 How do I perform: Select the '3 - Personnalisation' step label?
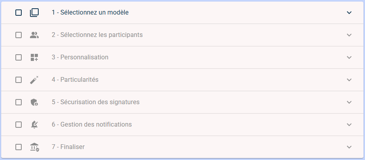click(80, 57)
